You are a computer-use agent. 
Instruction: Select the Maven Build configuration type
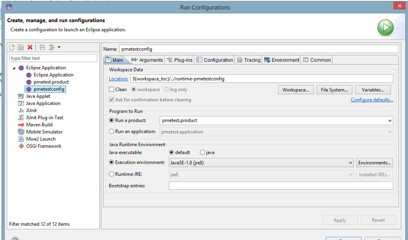pos(39,125)
